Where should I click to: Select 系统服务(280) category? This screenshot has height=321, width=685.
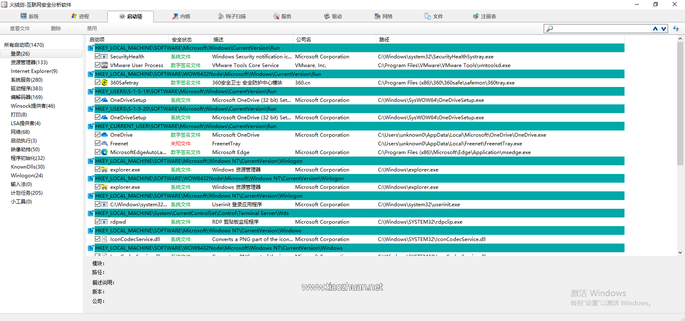[x=27, y=80]
